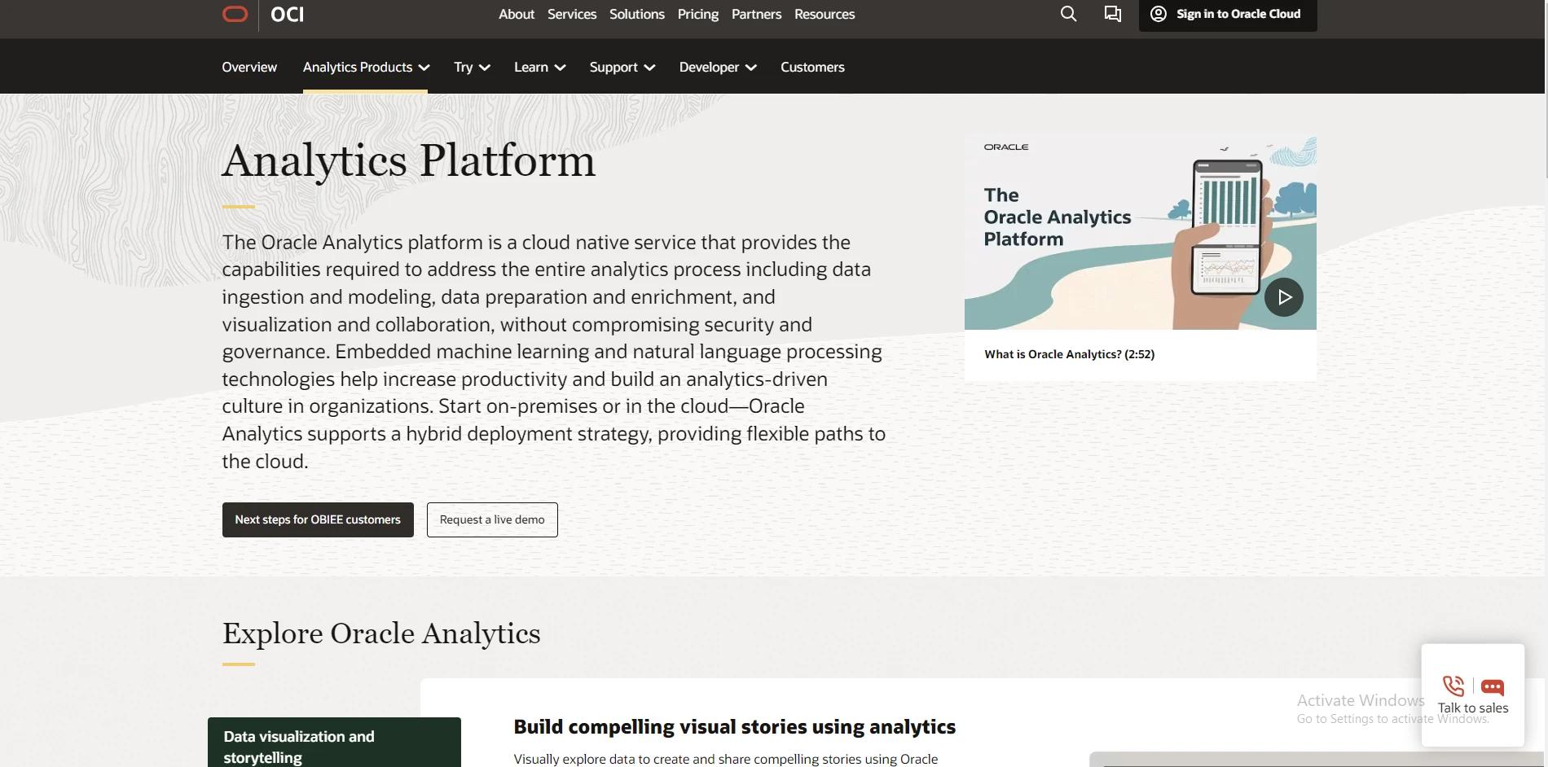
Task: Click the Oracle red logo icon
Action: (235, 14)
